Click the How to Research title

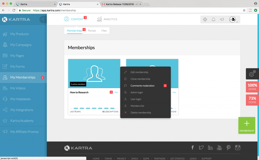pos(79,92)
